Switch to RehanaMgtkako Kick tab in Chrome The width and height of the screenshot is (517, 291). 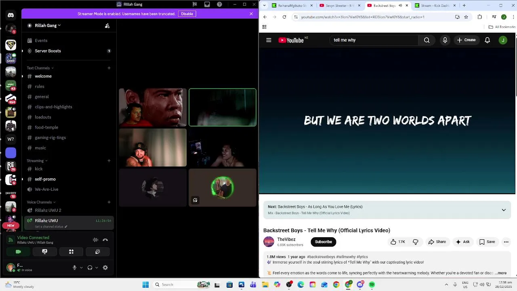click(x=293, y=6)
